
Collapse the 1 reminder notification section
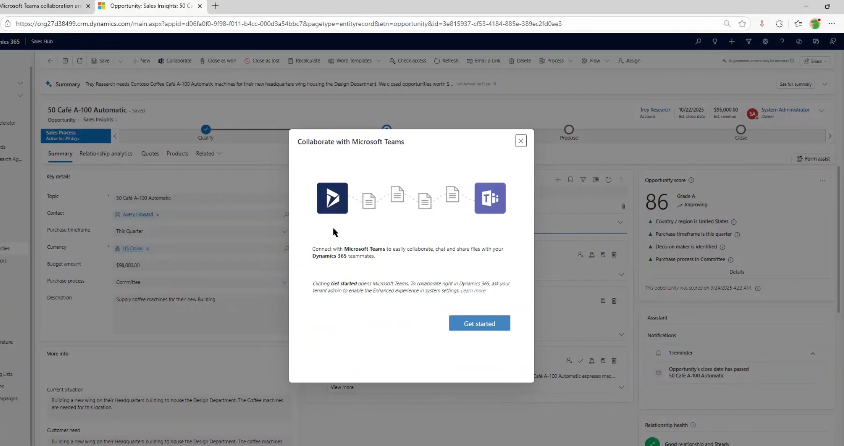813,353
